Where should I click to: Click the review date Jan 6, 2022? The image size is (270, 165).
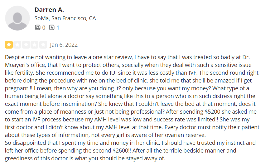point(64,45)
